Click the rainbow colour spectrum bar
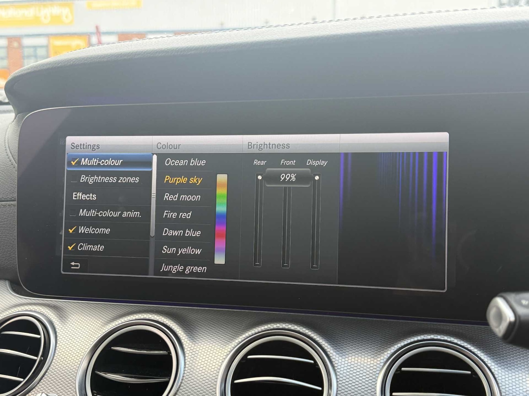529x396 pixels. coord(221,219)
